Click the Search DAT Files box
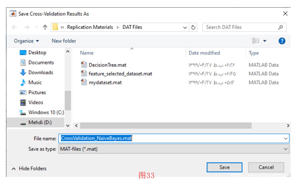 (244, 27)
